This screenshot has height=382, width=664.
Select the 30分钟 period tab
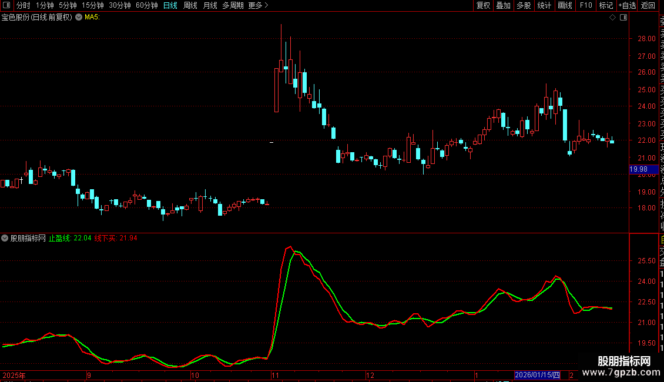[120, 5]
